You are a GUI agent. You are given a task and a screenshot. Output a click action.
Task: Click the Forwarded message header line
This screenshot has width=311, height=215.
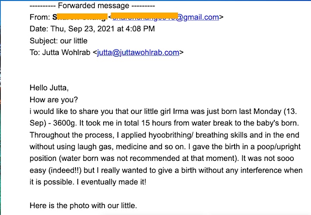[92, 6]
